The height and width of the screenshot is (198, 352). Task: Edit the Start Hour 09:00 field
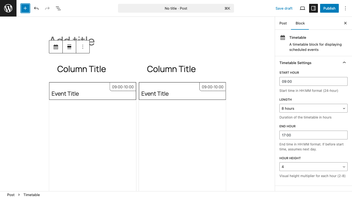(313, 81)
